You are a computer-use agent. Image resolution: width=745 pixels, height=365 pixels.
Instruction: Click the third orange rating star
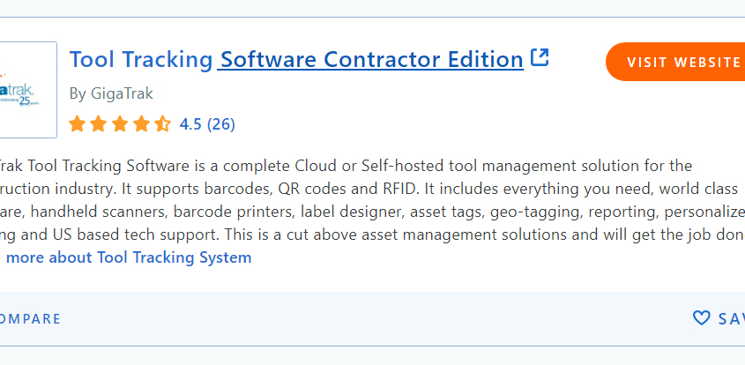[120, 124]
